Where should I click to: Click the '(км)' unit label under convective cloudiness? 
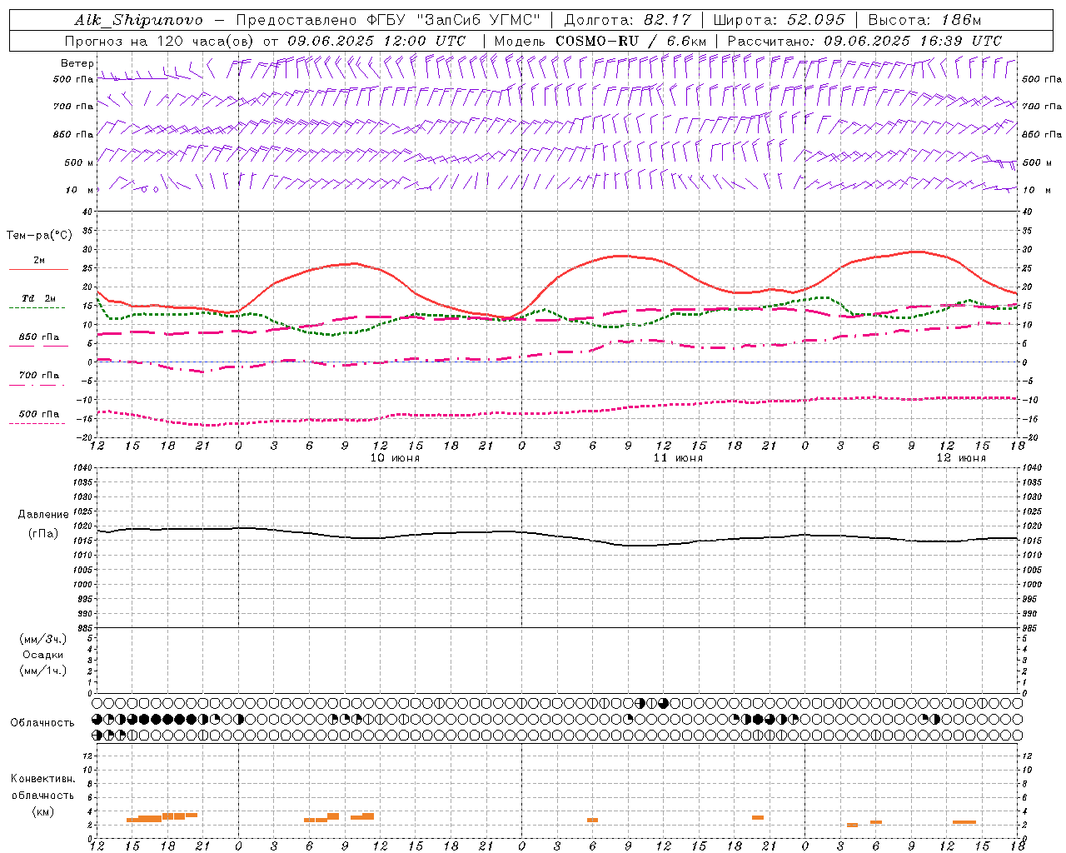pyautogui.click(x=43, y=811)
